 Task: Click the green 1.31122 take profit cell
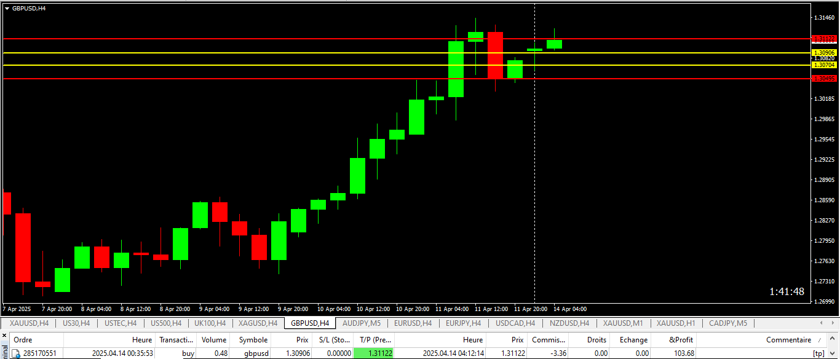click(x=374, y=353)
